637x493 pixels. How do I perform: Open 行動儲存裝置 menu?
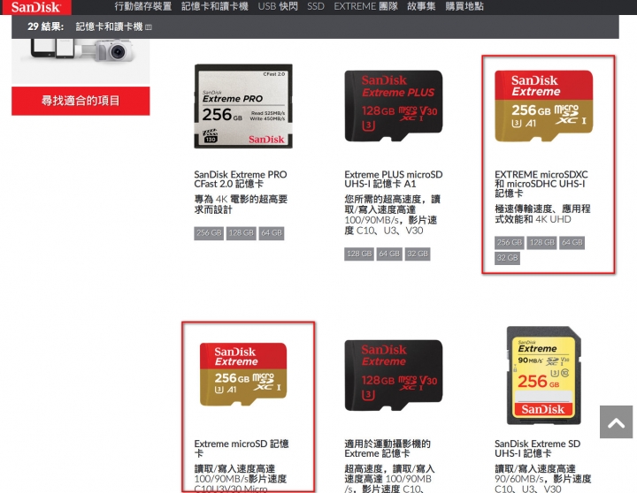click(x=143, y=6)
